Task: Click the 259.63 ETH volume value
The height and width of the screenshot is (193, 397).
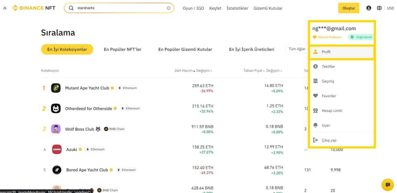Action: pos(202,85)
